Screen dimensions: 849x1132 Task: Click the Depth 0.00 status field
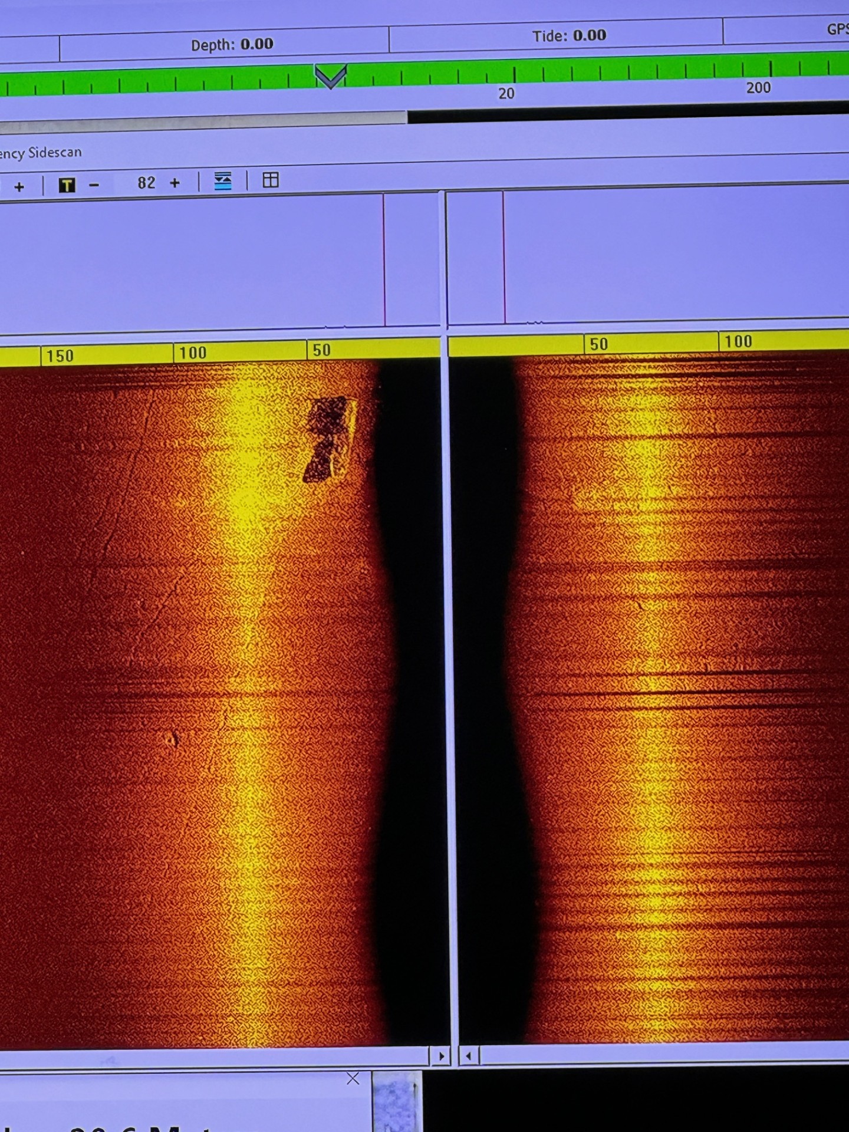[x=232, y=45]
